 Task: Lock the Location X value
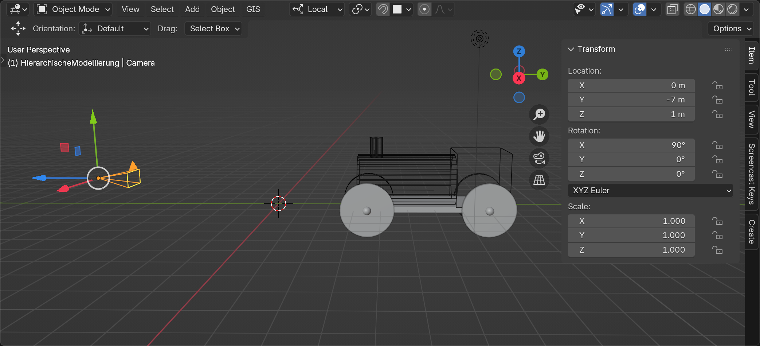coord(717,86)
